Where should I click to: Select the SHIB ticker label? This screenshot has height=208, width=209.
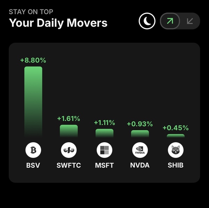pos(176,165)
